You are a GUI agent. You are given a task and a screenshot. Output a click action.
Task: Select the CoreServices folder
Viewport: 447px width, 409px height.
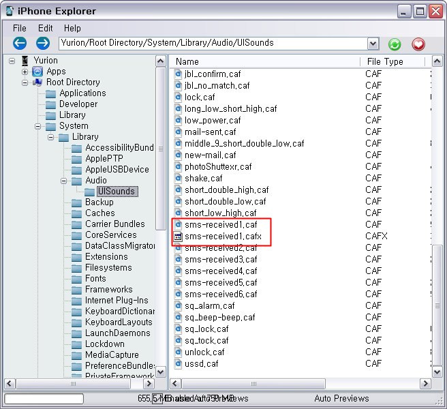click(x=111, y=235)
